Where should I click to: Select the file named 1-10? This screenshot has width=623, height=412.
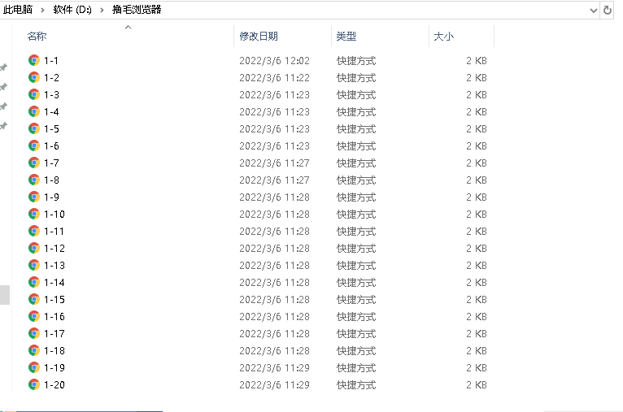coord(54,214)
